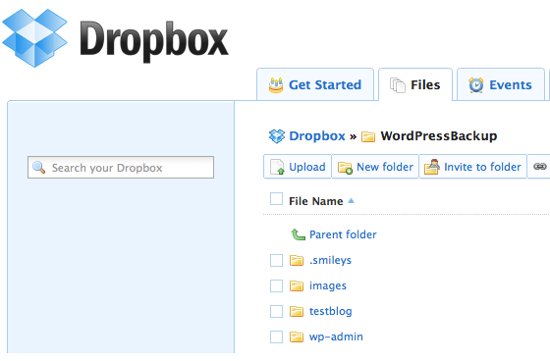Click WordPressBackup breadcrumb text
The height and width of the screenshot is (361, 550).
pos(439,136)
